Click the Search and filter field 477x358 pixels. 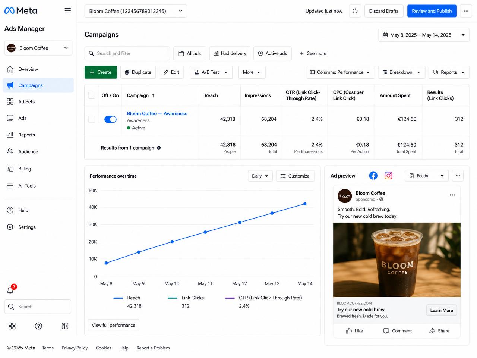click(127, 53)
